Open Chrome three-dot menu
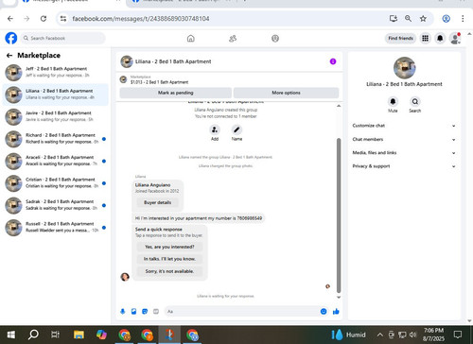The width and height of the screenshot is (473, 344). 463,19
